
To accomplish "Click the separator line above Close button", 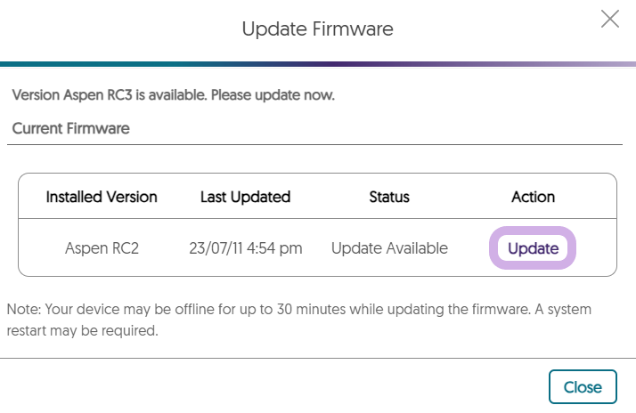I will [317, 359].
